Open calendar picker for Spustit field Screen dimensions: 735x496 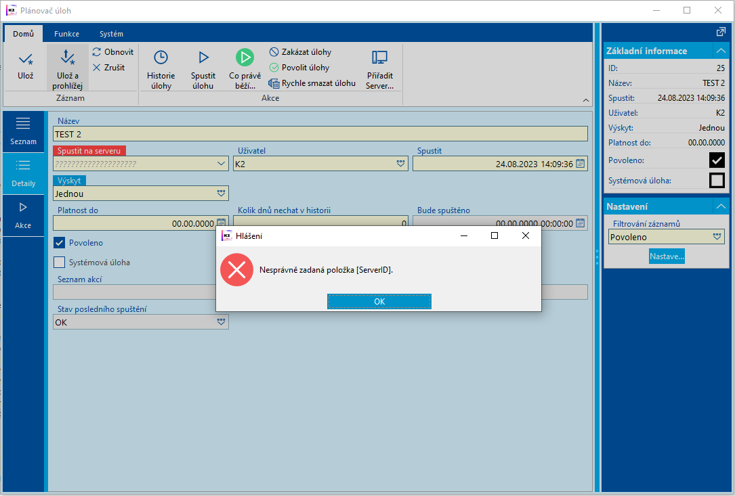click(x=581, y=164)
